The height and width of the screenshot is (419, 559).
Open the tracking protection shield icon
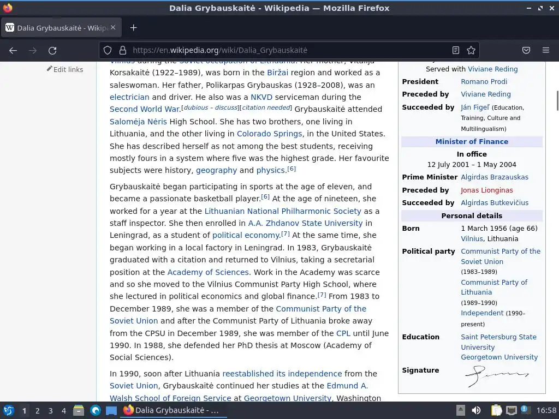[108, 50]
